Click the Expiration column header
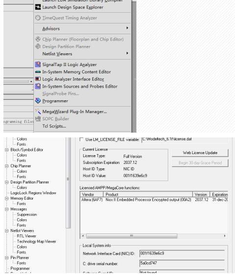This screenshot has height=275, width=235. [x=219, y=194]
